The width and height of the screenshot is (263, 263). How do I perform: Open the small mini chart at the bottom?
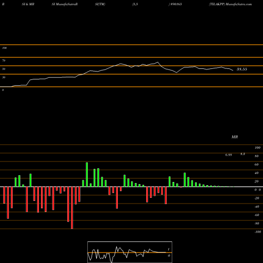click(x=130, y=252)
